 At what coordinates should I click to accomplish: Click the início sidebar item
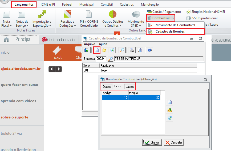click(5, 52)
